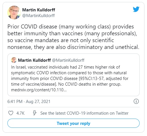Click the 'time of vaccine/disease' line in quote
The height and width of the screenshot is (136, 147).
coord(66,84)
